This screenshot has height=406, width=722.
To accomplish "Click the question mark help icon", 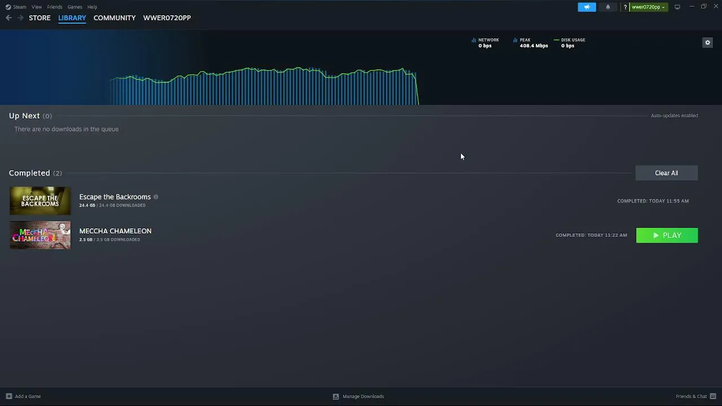I will point(625,7).
